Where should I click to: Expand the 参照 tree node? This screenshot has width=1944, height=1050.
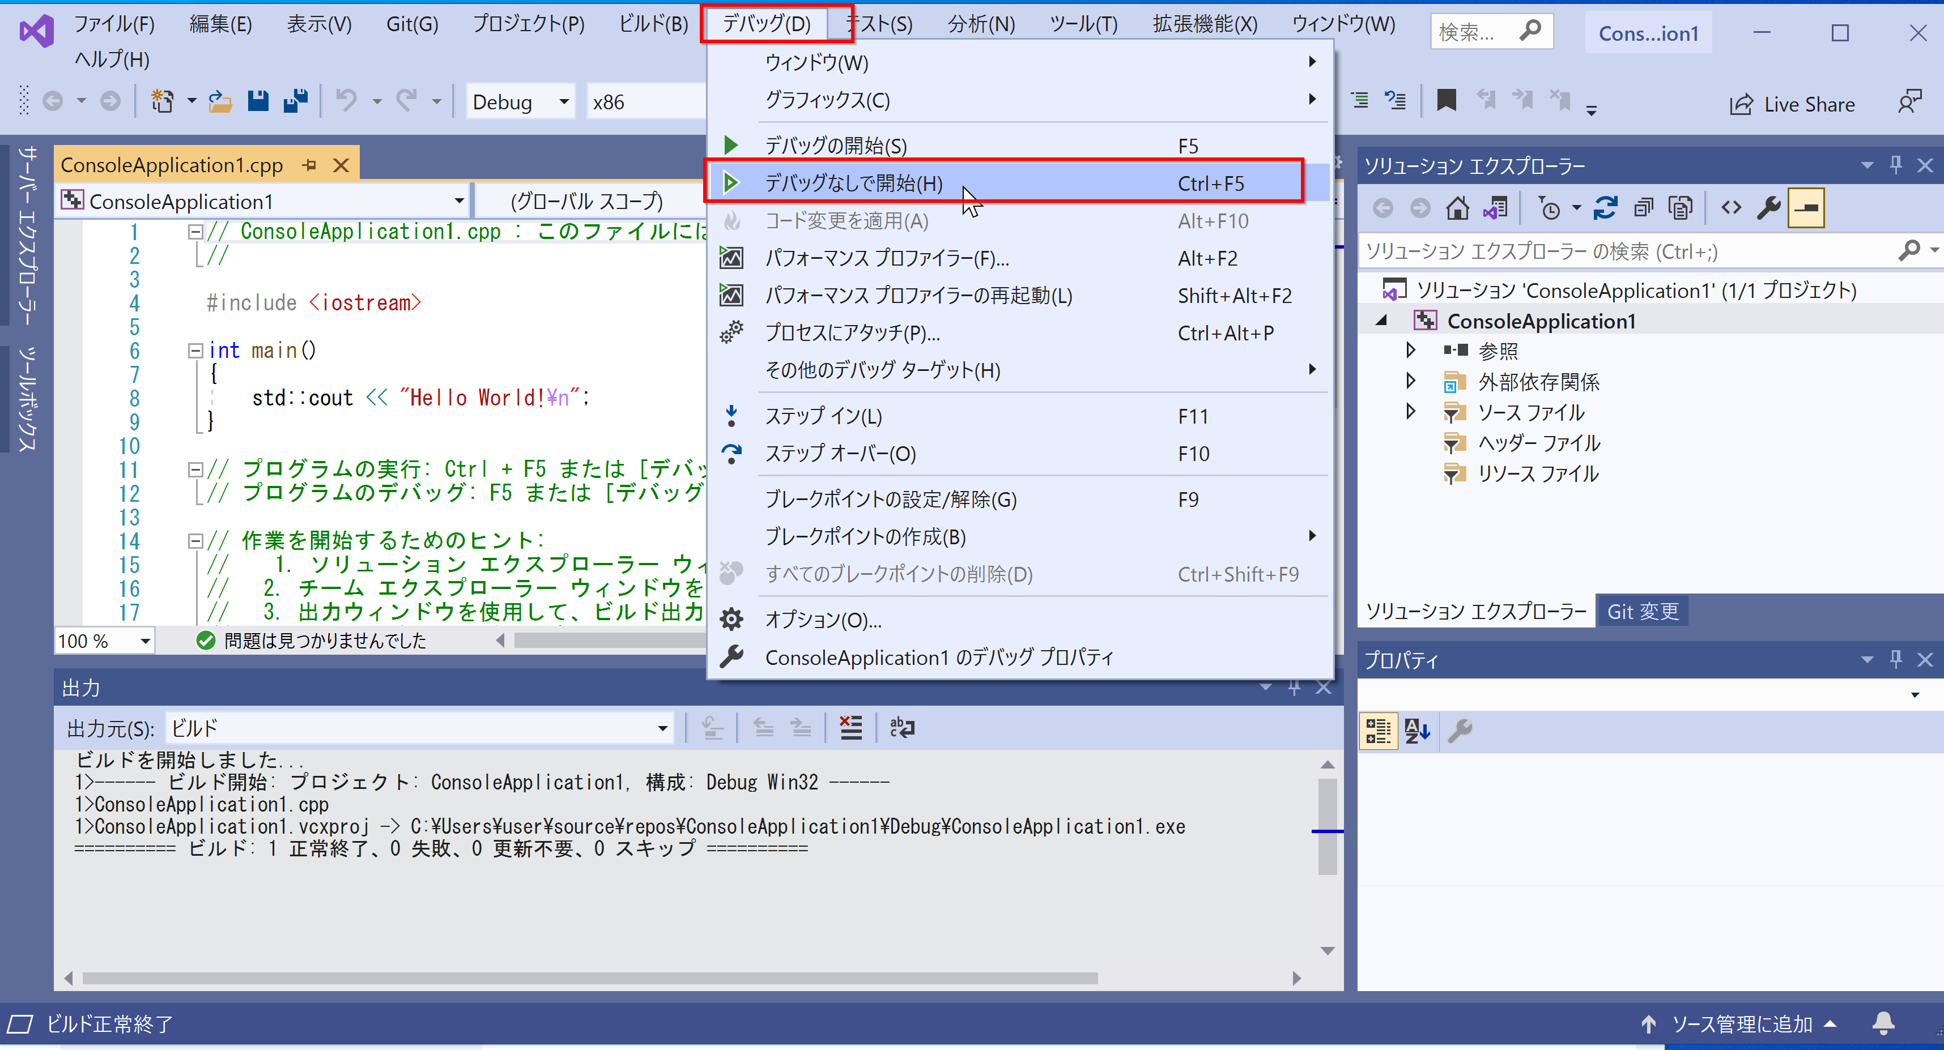(x=1410, y=350)
